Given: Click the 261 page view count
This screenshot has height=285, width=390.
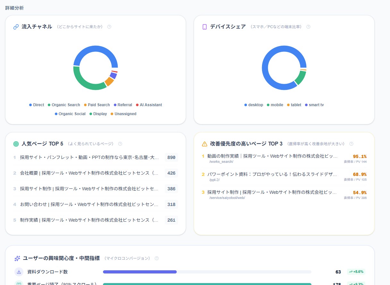Looking at the screenshot, I should coord(171,220).
